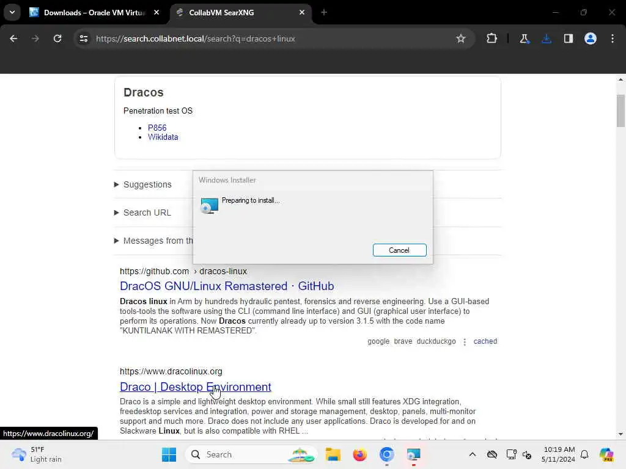Switch to Downloads – Oracle VM VirtualBox tab
The width and height of the screenshot is (626, 469).
95,12
